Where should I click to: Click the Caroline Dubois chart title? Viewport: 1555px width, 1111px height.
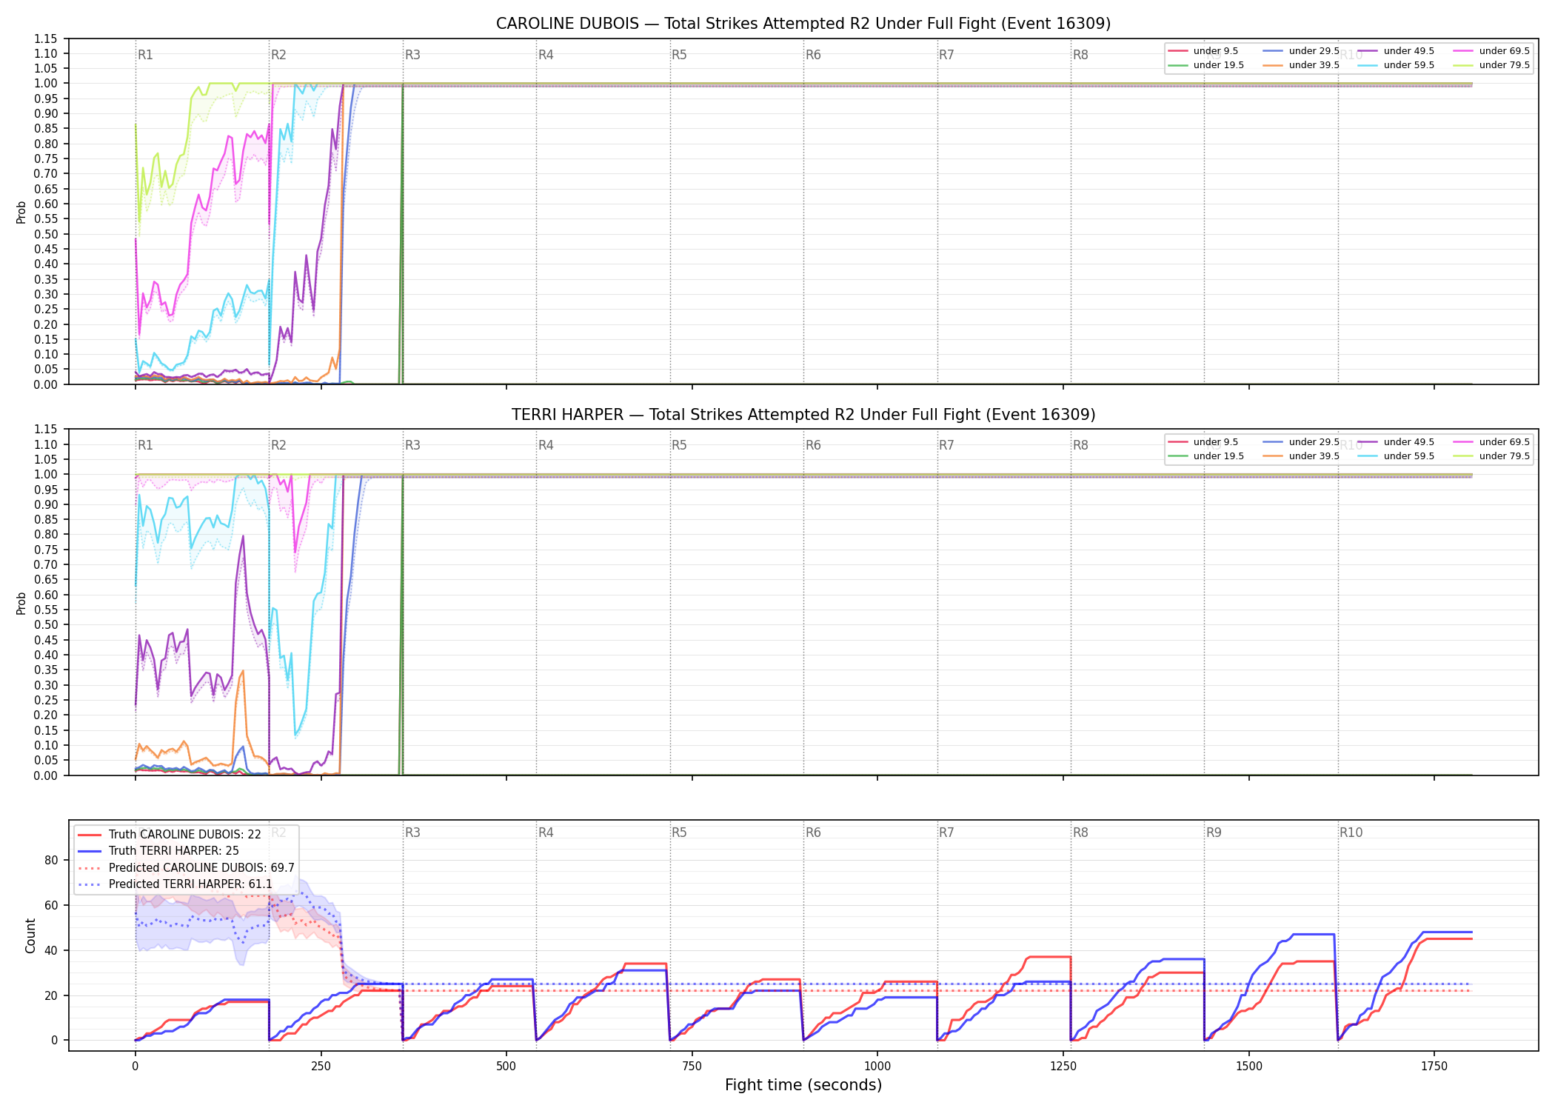coord(803,24)
